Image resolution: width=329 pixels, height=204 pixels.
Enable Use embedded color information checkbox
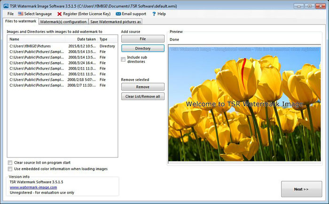click(10, 169)
